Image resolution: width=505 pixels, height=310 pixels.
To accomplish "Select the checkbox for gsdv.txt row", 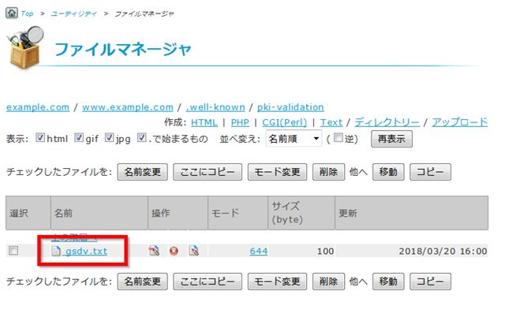I will [x=13, y=251].
